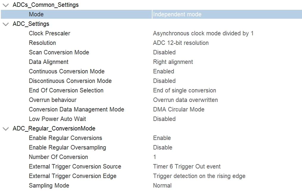
Task: Toggle Discontinuous Conversion Mode value
Action: [164, 81]
